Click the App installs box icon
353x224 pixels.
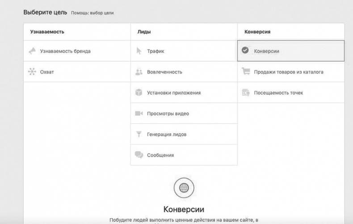(x=139, y=93)
